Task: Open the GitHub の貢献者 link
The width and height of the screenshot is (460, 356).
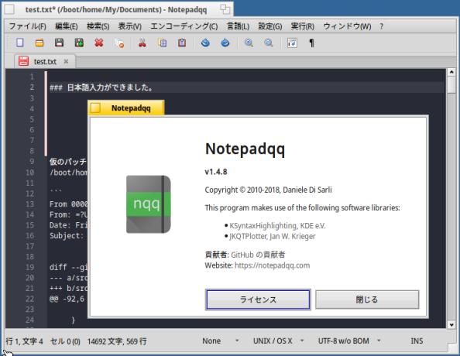Action: 258,255
